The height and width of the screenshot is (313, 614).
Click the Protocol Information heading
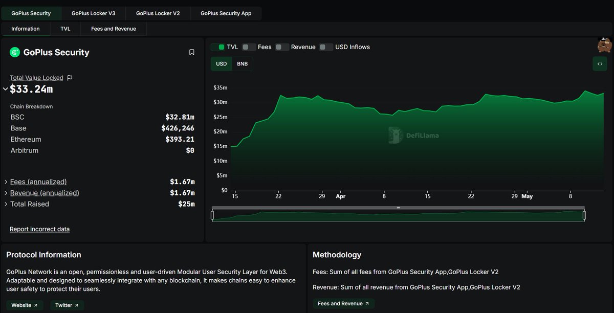[x=43, y=255]
